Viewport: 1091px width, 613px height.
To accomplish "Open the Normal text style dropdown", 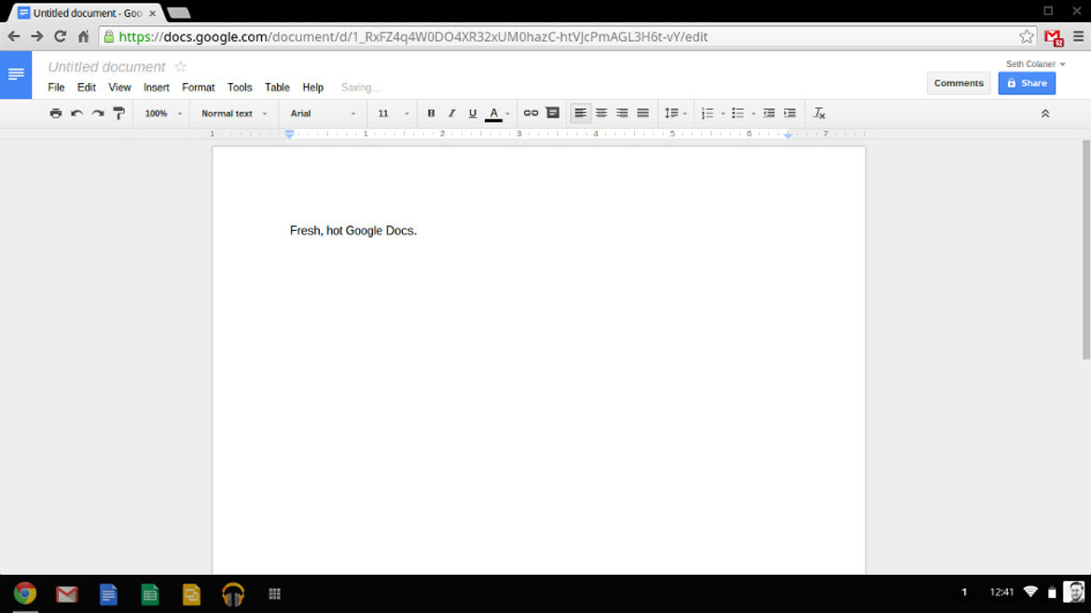I will (x=234, y=114).
